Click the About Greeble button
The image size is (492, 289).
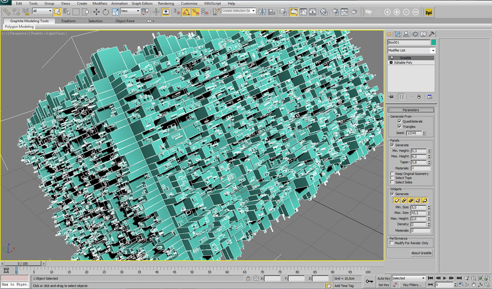[x=421, y=253]
